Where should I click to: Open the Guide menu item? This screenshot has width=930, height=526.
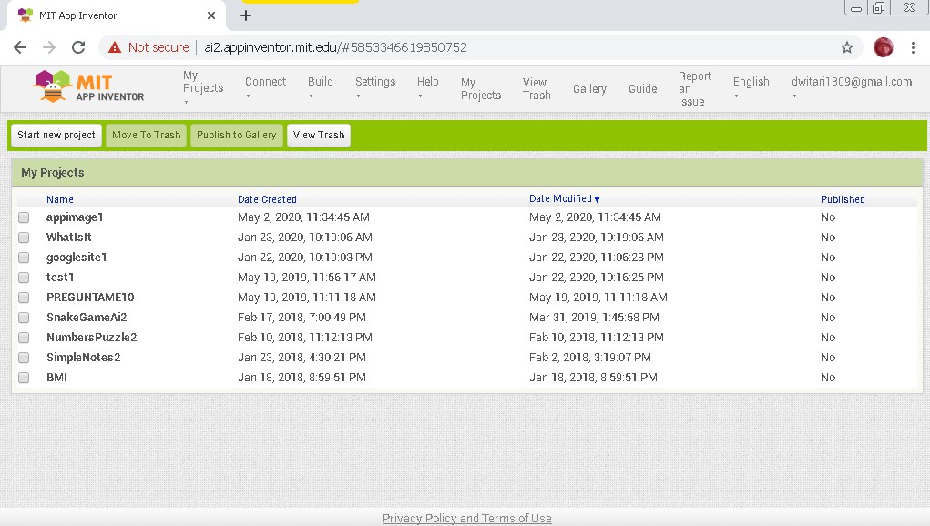point(643,89)
